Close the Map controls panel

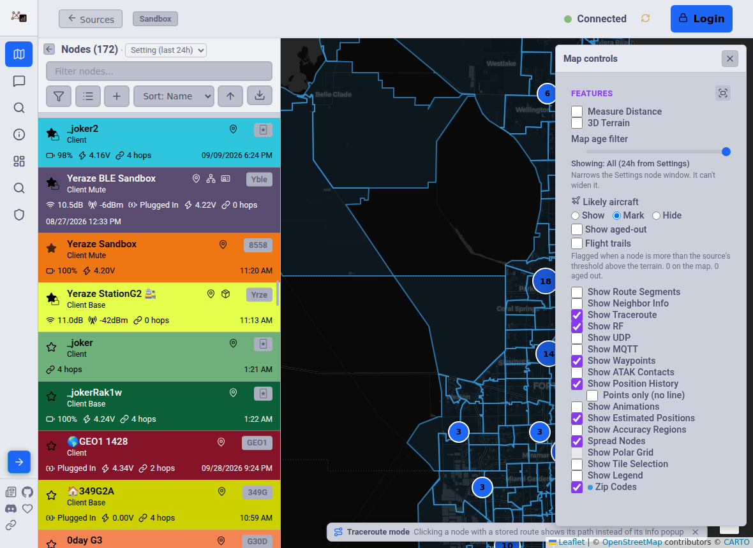pos(730,59)
